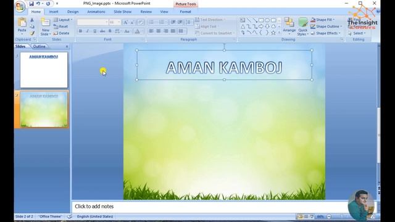Switch to the Insert ribbon tab
395x222 pixels.
pyautogui.click(x=54, y=12)
